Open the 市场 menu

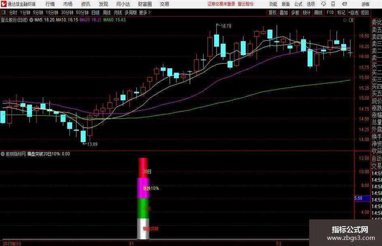tap(68, 4)
